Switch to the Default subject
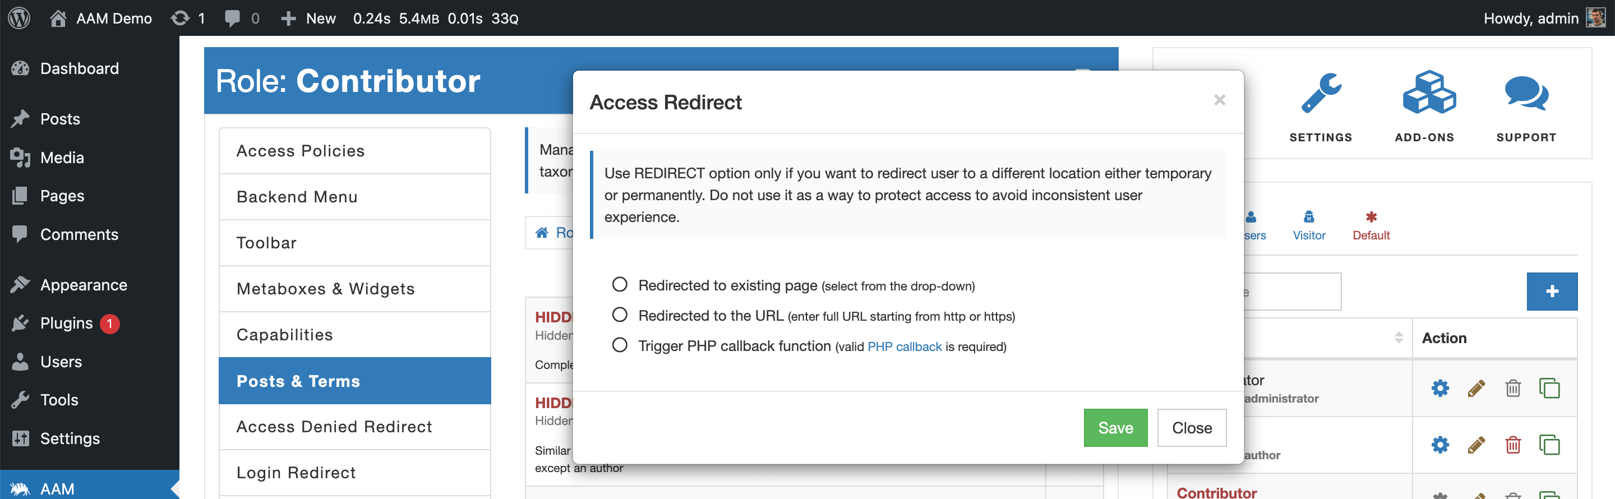This screenshot has height=499, width=1615. (x=1371, y=226)
